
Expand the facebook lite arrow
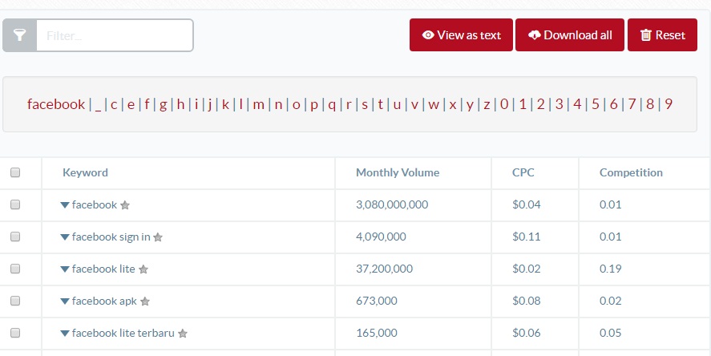tap(65, 269)
